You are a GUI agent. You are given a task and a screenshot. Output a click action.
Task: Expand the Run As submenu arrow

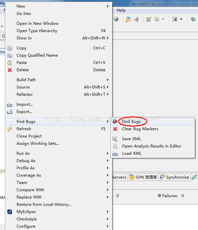click(108, 153)
